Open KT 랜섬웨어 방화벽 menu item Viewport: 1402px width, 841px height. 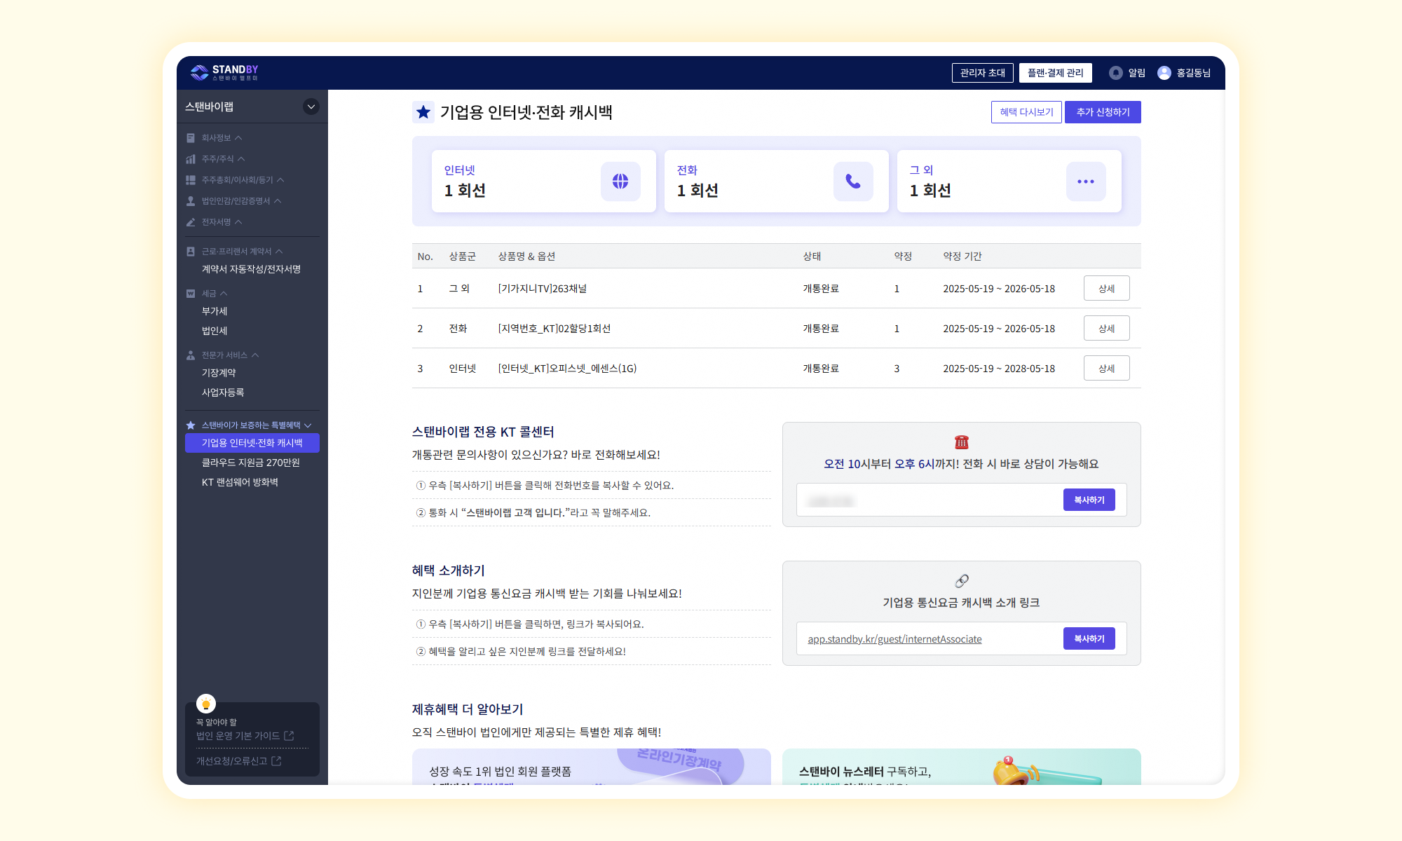[x=240, y=482]
